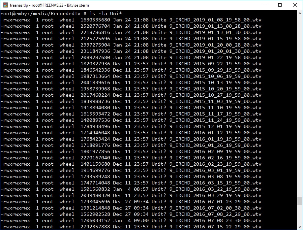303x230 pixels.
Task: Click file size value 1630535680
Action: [x=95, y=20]
